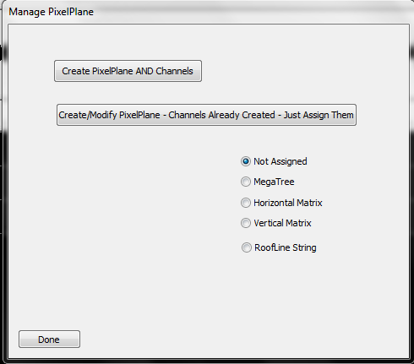
Task: Enable the RoofLine String radio button
Action: click(x=279, y=247)
